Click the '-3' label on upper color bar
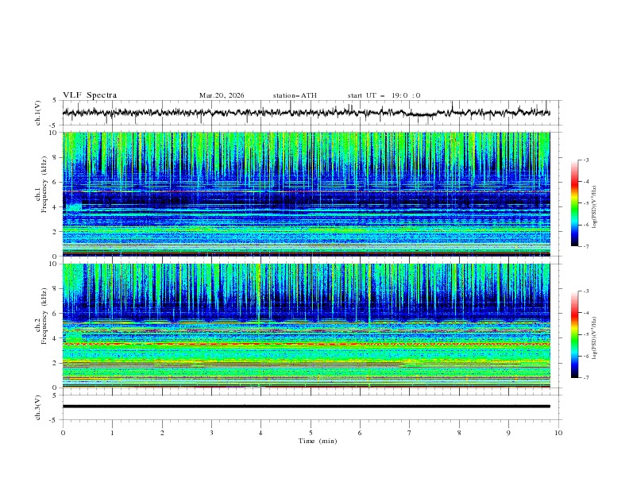 click(x=585, y=160)
